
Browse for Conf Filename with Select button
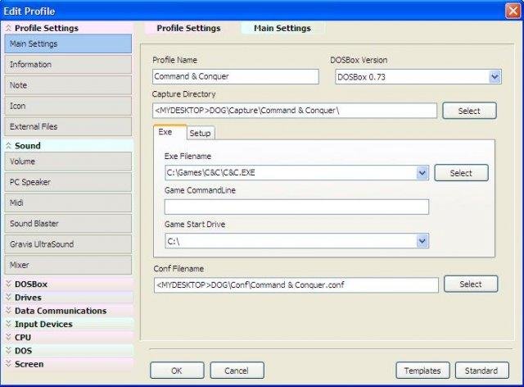471,285
